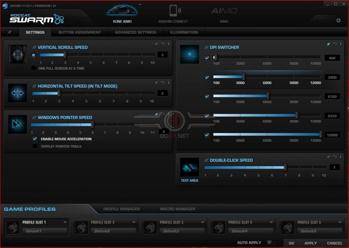Open the AIMO logo section
This screenshot has height=248, width=349.
pos(224,10)
